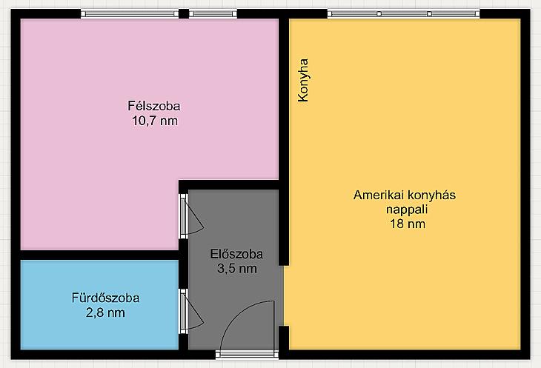Select the wide window above Félszoba
The height and width of the screenshot is (368, 541).
(x=130, y=14)
